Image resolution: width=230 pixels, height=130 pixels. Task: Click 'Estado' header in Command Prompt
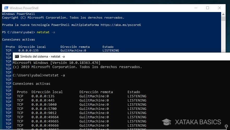click(x=134, y=92)
